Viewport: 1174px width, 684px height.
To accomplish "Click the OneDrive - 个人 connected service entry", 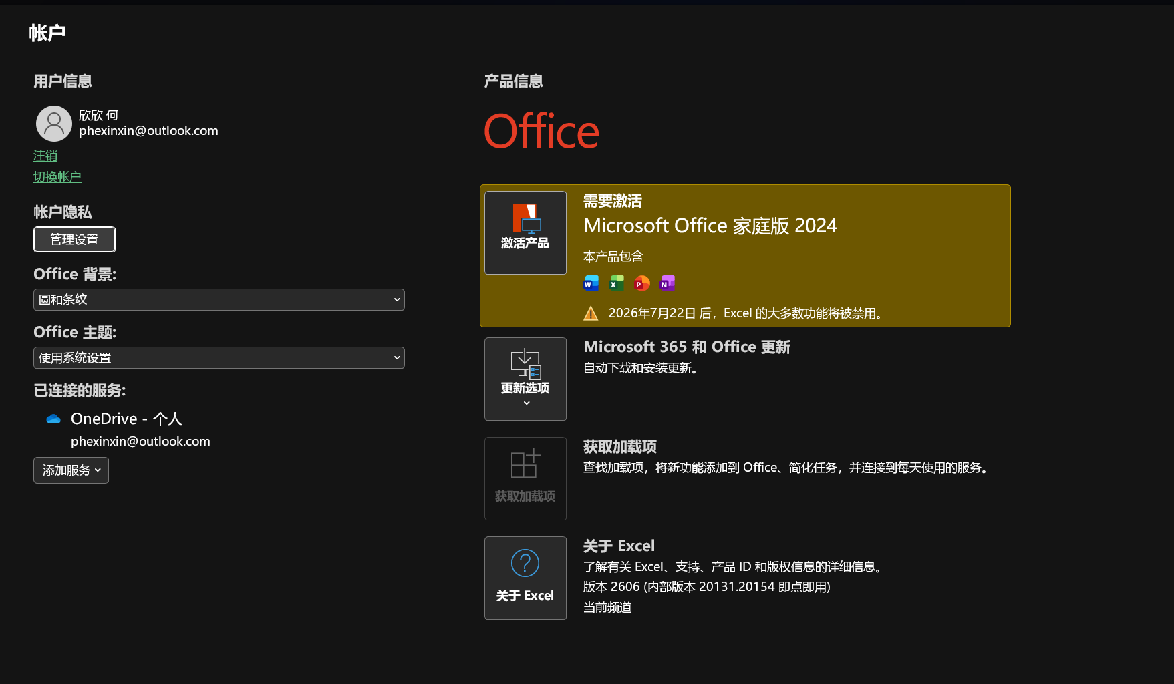I will pos(126,419).
